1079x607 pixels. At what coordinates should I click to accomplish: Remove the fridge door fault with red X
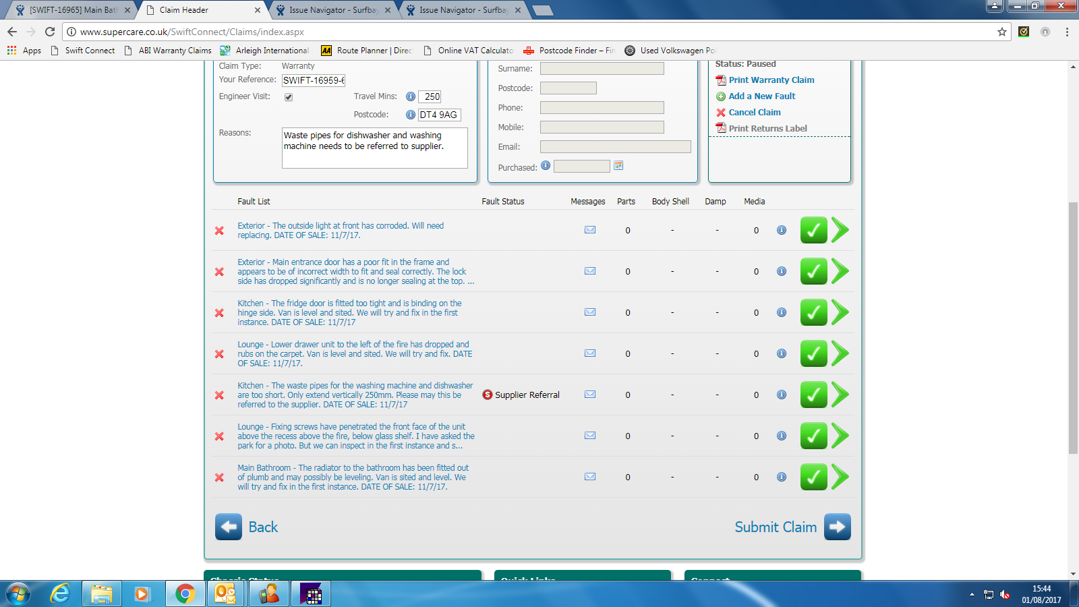point(219,313)
